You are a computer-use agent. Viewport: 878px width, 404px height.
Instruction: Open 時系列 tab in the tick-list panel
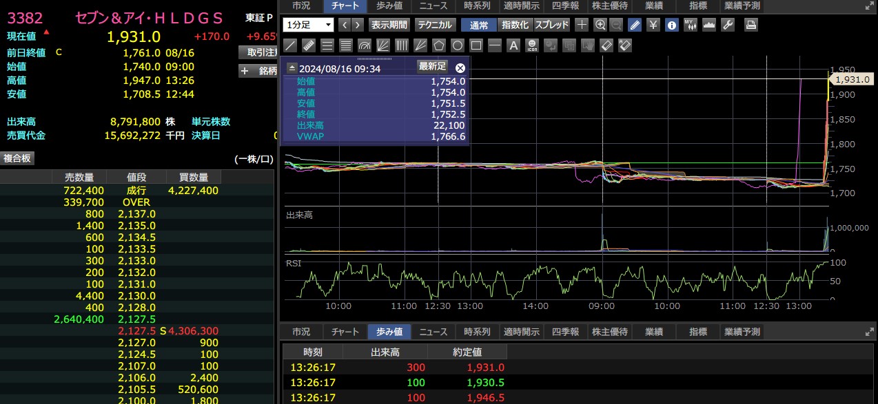[x=478, y=332]
